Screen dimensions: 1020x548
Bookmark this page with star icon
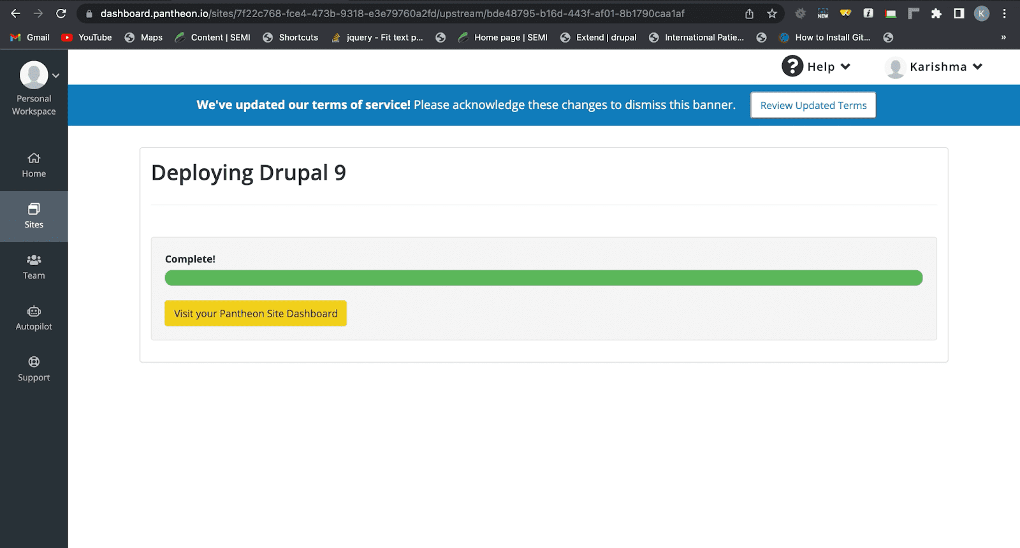tap(772, 13)
